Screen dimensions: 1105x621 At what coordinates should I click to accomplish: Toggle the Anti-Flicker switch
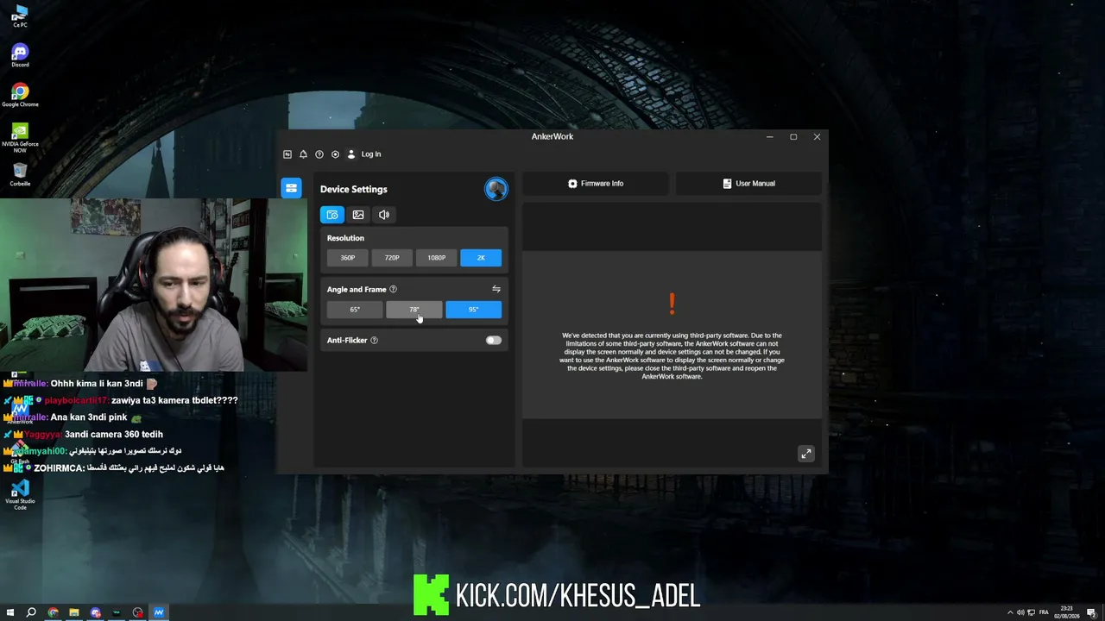pos(493,341)
